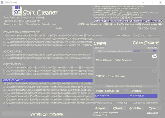Click the Analyze button
The image size is (165, 118).
100,108
